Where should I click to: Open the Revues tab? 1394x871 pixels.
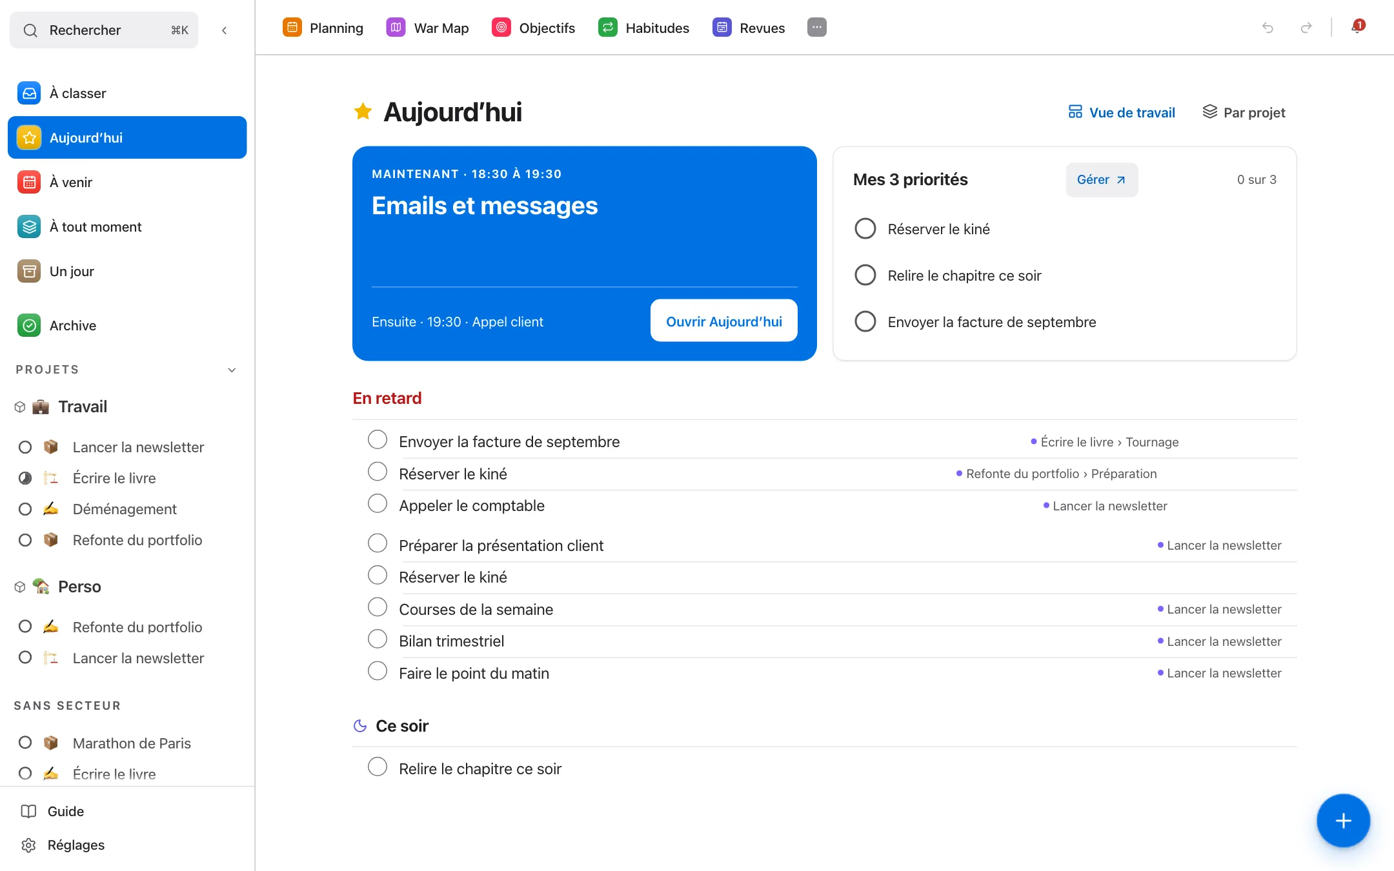click(x=749, y=28)
